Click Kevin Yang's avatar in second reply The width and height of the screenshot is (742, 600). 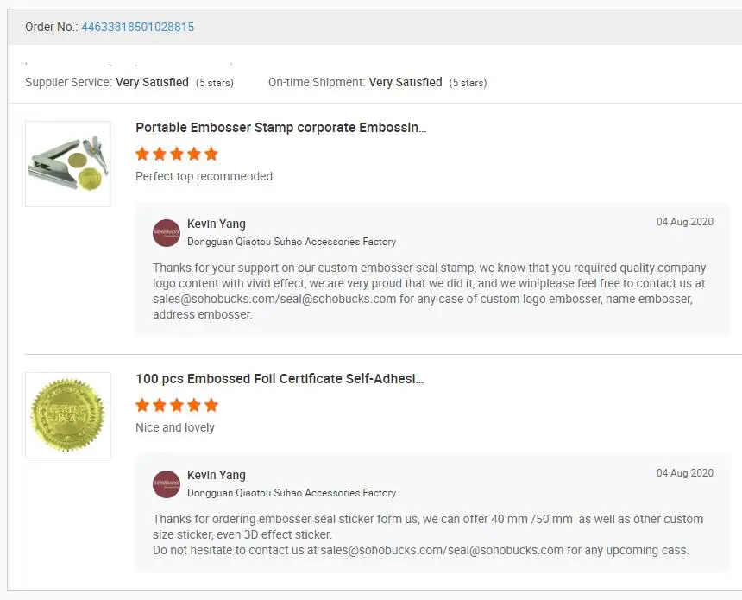tap(167, 483)
